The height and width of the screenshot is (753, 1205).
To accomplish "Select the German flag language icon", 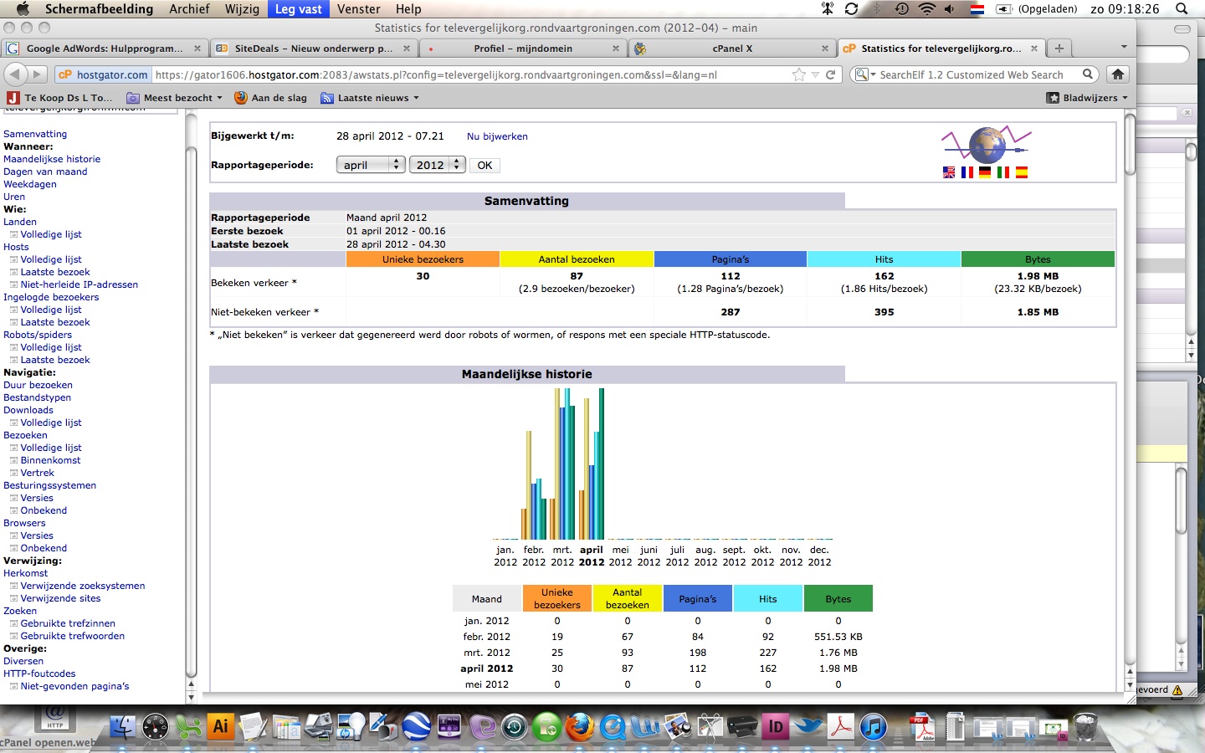I will 985,172.
